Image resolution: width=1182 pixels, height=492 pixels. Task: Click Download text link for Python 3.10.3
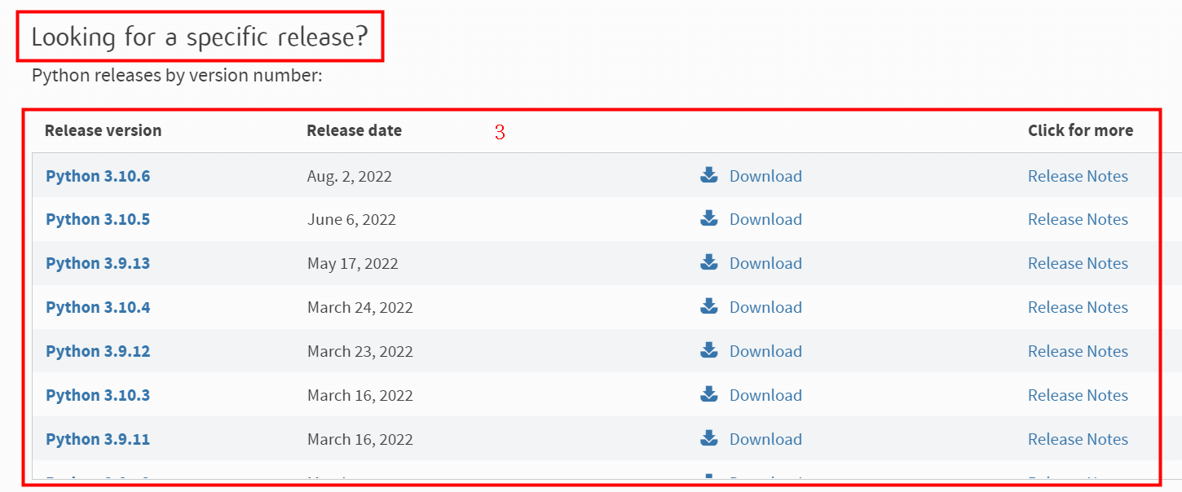coord(765,395)
